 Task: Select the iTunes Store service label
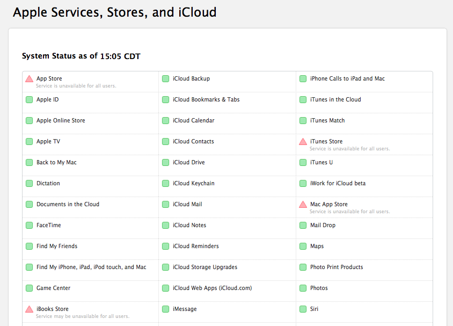pos(326,141)
